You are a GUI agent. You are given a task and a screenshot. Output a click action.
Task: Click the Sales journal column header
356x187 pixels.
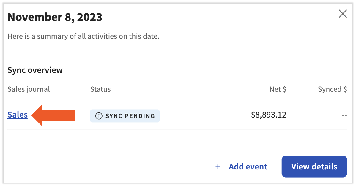point(29,89)
